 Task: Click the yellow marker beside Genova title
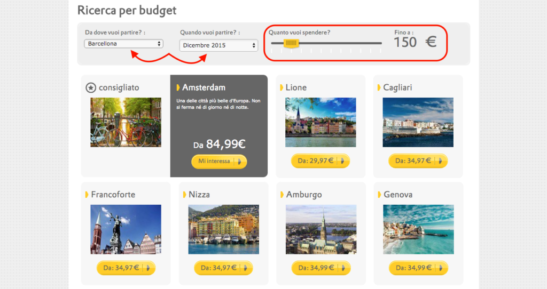click(379, 195)
